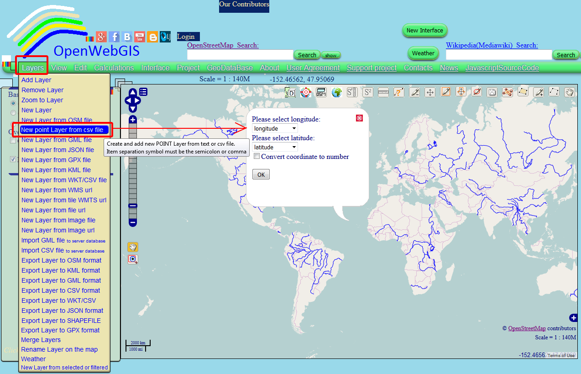Open the GeoDataBase menu

pos(230,68)
